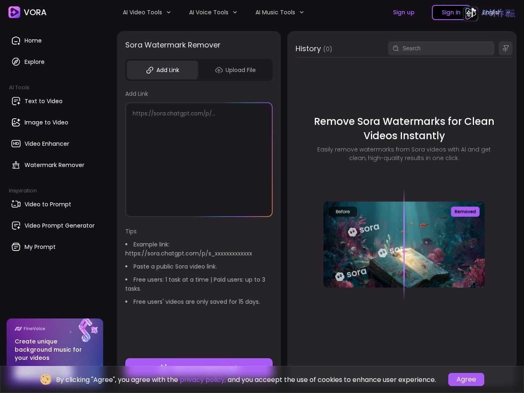Open Home from the sidebar
This screenshot has width=524, height=393.
(x=55, y=41)
